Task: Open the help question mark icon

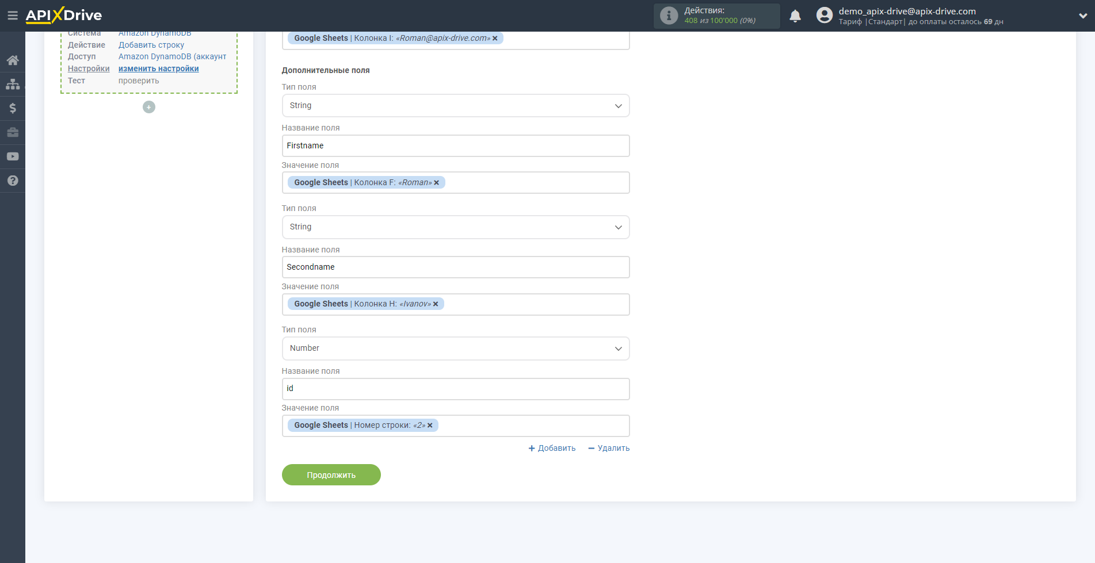Action: (x=13, y=181)
